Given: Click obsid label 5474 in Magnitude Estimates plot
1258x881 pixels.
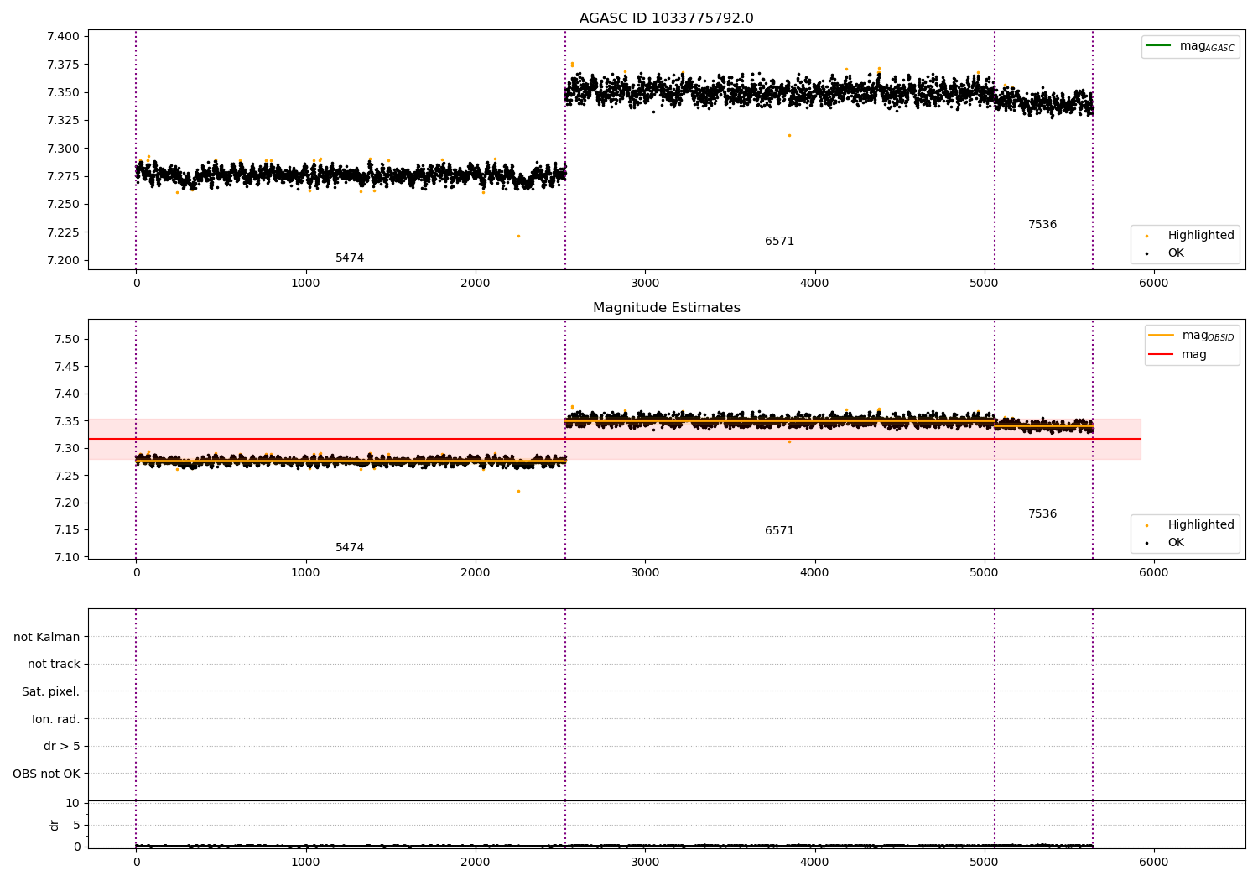Looking at the screenshot, I should (x=350, y=548).
